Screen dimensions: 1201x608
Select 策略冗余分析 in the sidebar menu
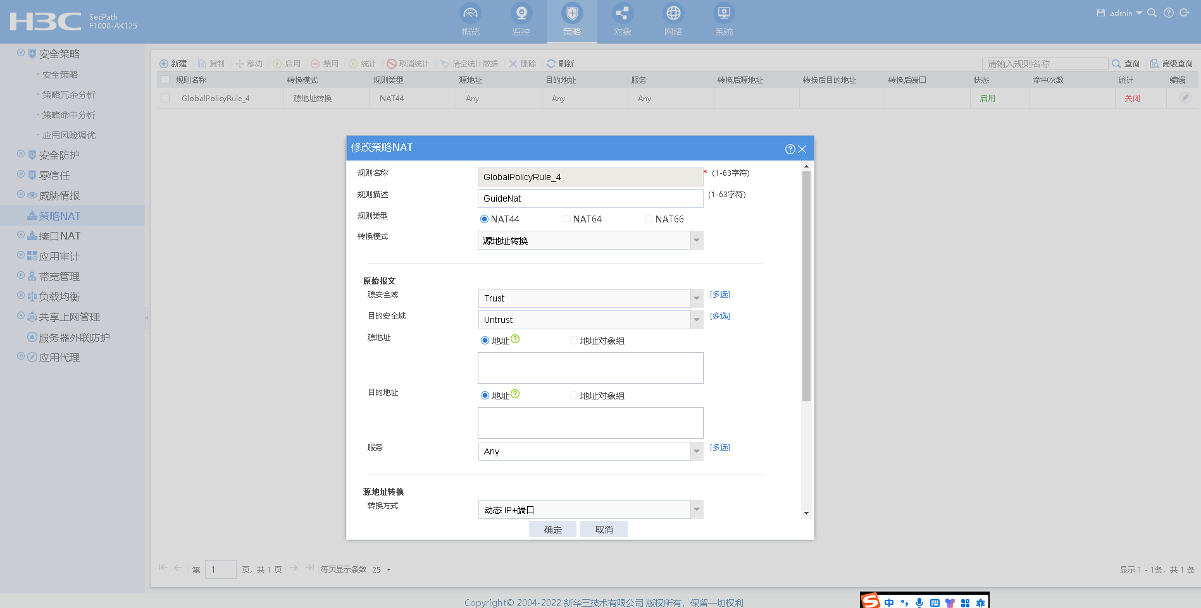[68, 95]
